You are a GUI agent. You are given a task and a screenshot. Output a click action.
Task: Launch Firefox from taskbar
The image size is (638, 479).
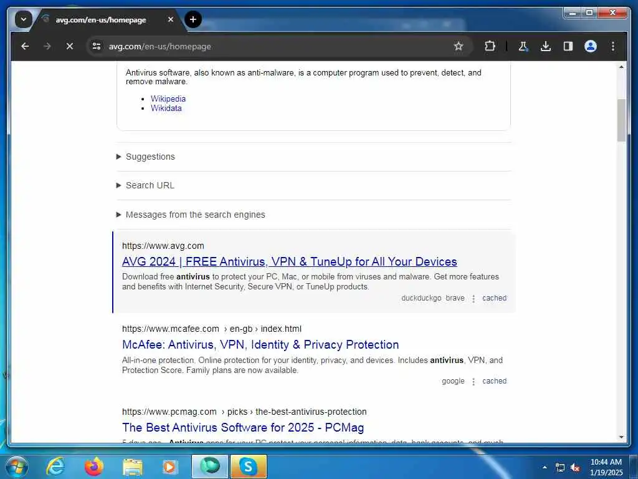(x=94, y=467)
